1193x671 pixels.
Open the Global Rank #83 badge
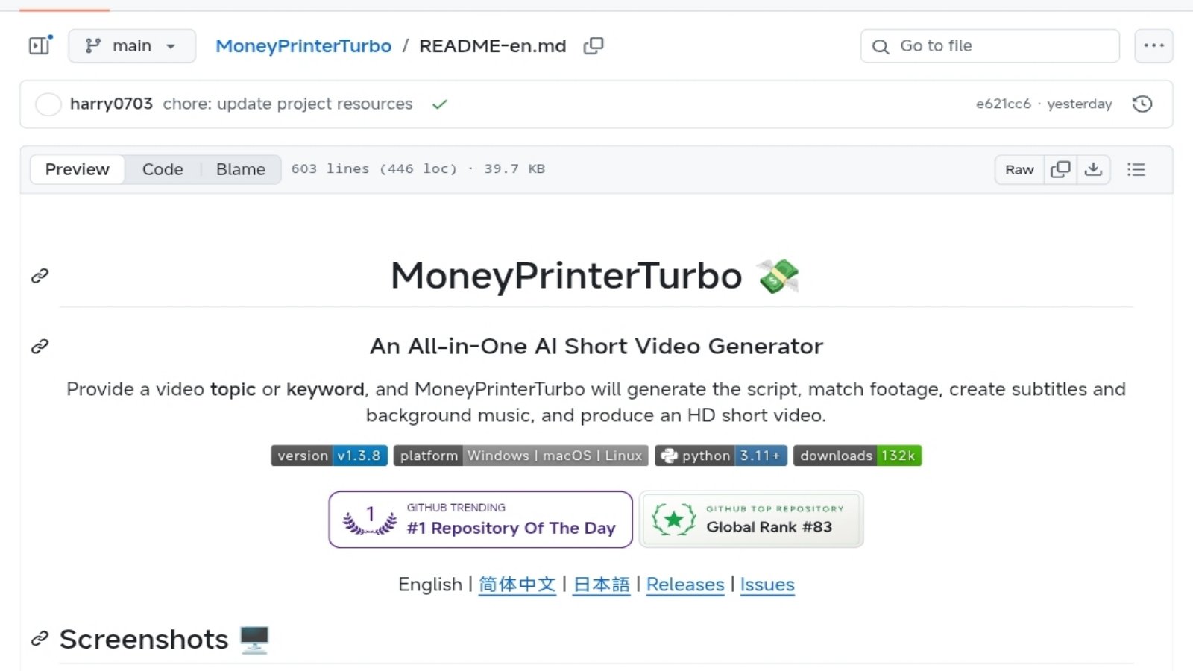point(751,519)
